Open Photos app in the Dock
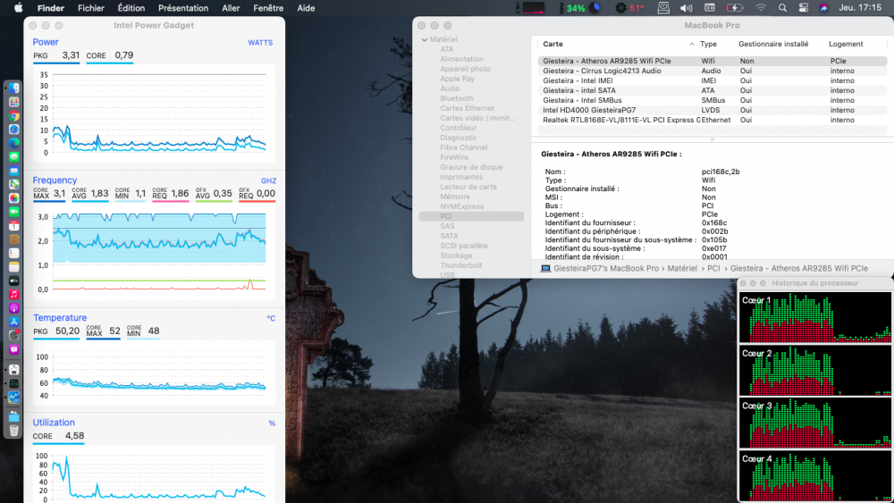 click(13, 198)
